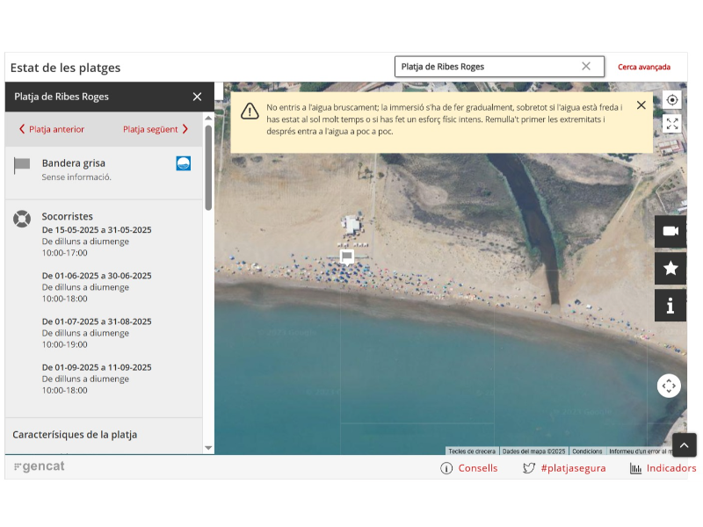Go to Platja següent
The width and height of the screenshot is (703, 527).
[x=156, y=129]
